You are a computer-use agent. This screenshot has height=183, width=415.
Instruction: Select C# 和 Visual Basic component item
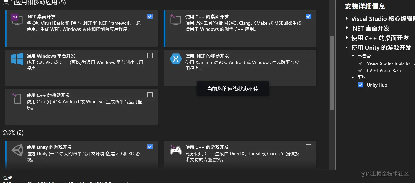(x=384, y=70)
